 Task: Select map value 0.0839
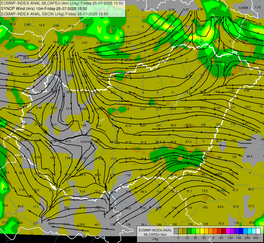(x=243, y=8)
